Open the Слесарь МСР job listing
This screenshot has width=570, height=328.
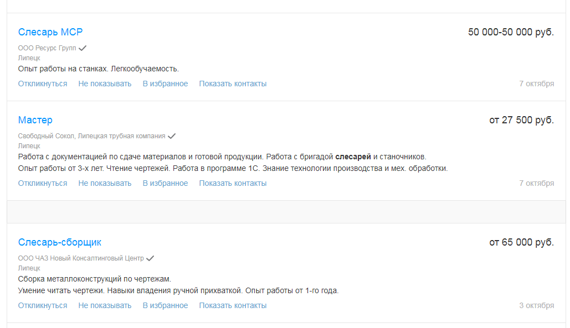tap(50, 32)
